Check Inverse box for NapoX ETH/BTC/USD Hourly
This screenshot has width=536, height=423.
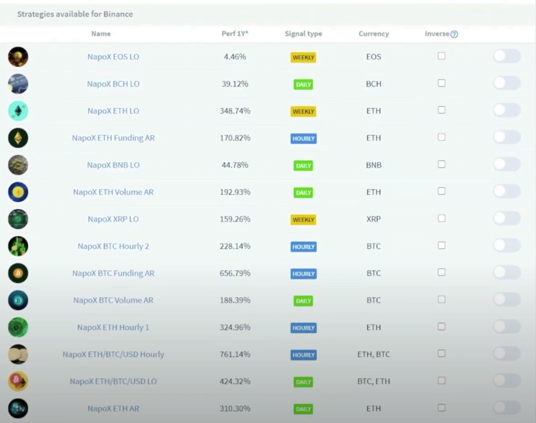coord(442,354)
